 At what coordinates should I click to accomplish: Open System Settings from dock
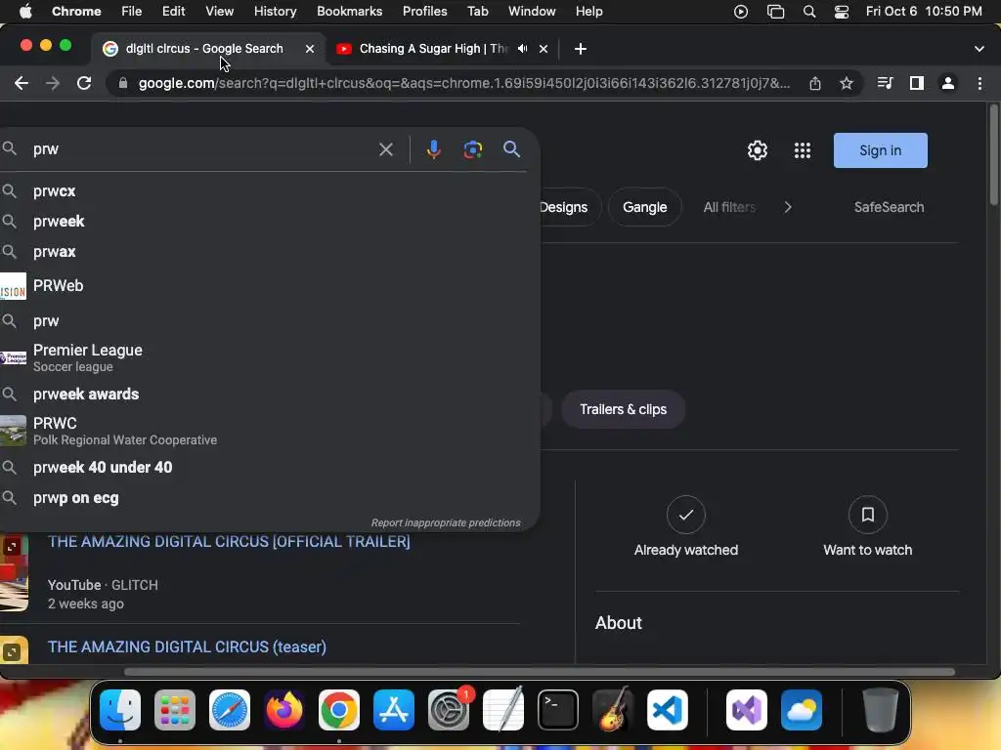pos(449,710)
